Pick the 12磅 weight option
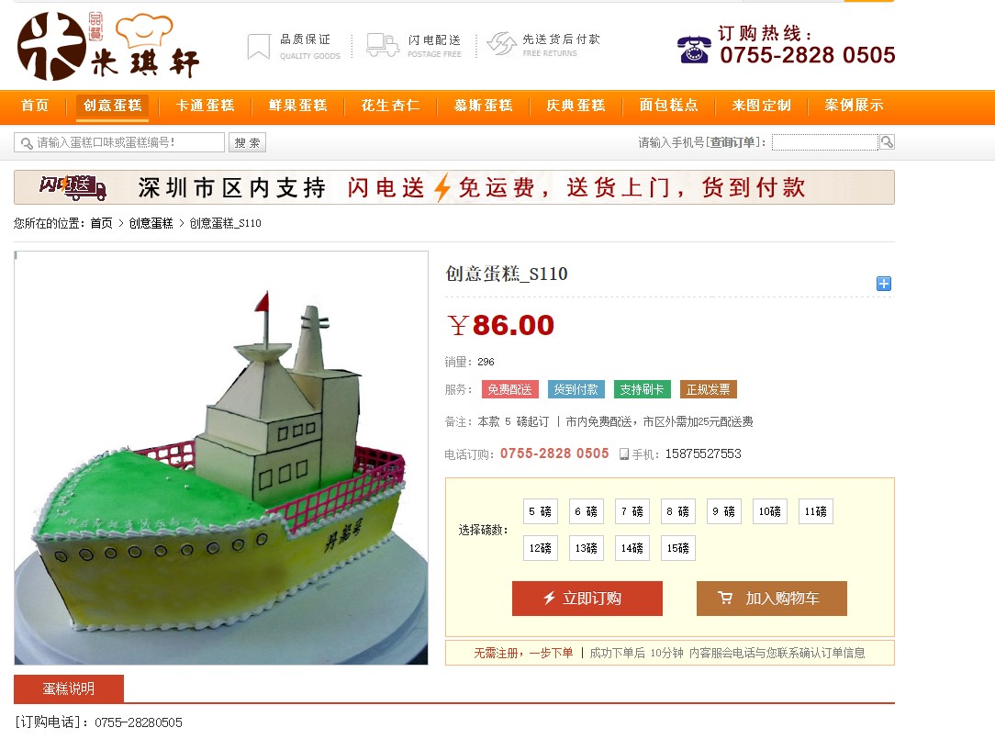Viewport: 995px width, 739px height. pos(540,548)
